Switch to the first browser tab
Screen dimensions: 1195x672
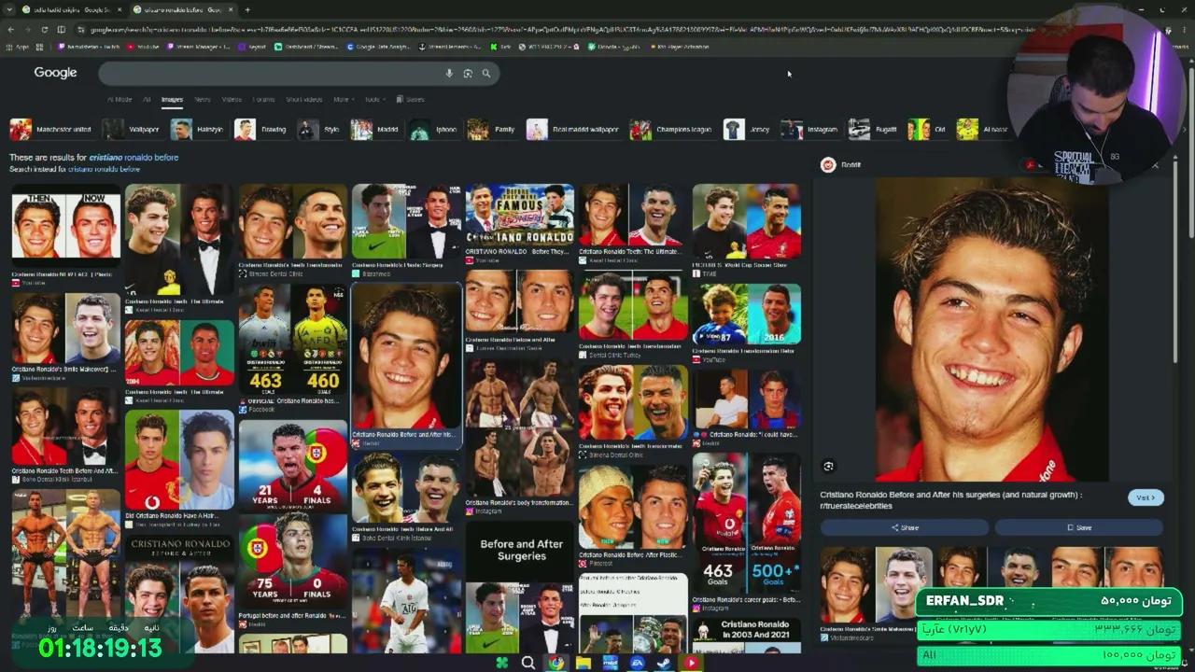[x=71, y=9]
